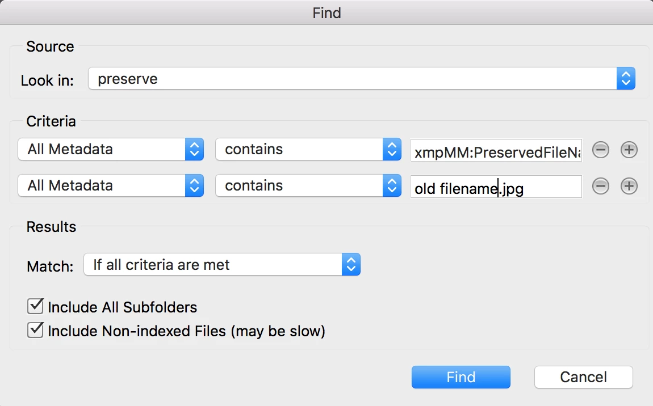Cancel the Find dialog
653x406 pixels.
point(583,378)
